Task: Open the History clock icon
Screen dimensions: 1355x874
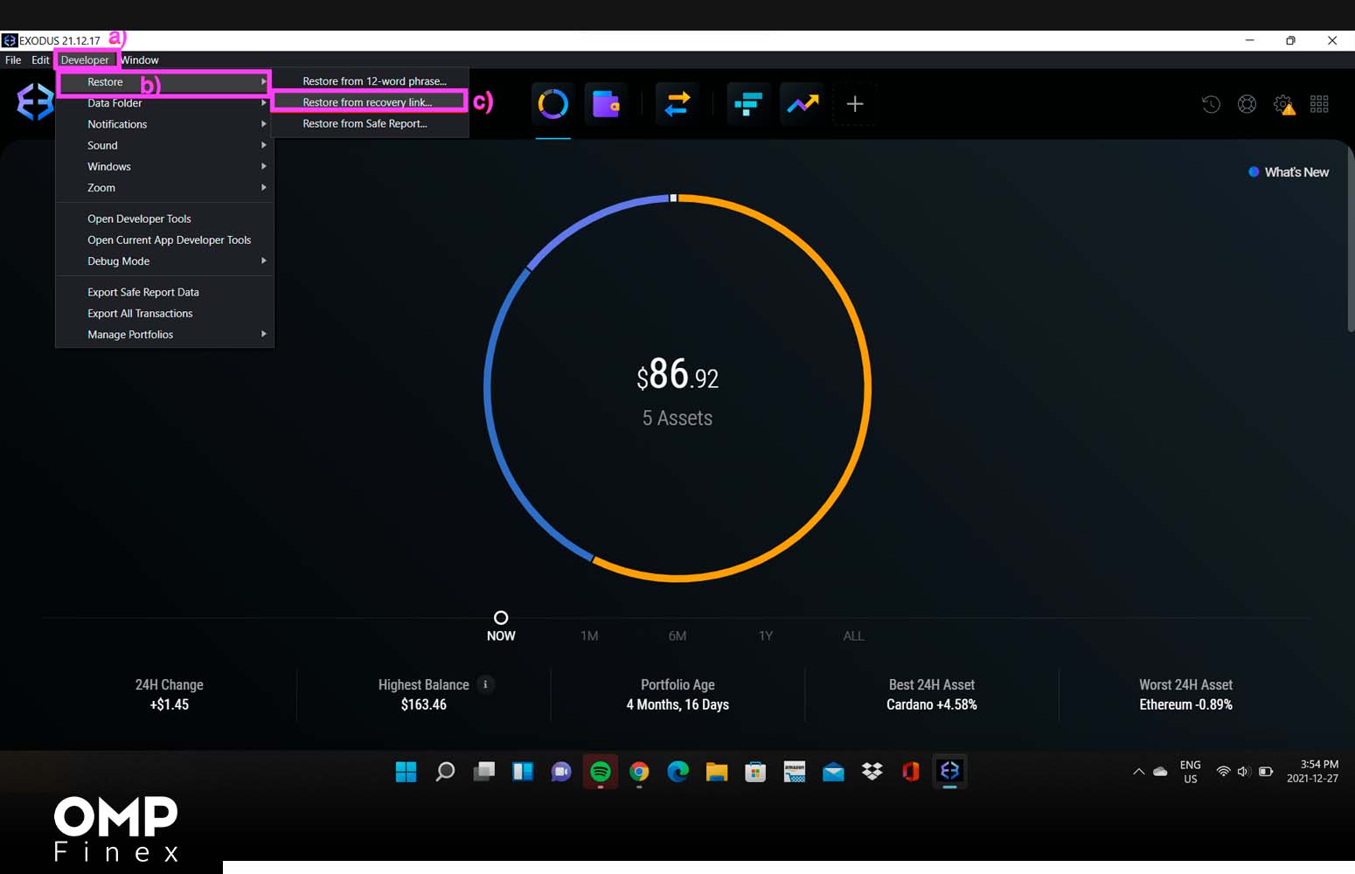Action: tap(1211, 104)
